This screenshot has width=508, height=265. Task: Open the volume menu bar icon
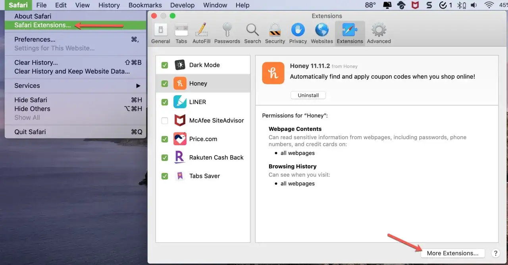474,5
